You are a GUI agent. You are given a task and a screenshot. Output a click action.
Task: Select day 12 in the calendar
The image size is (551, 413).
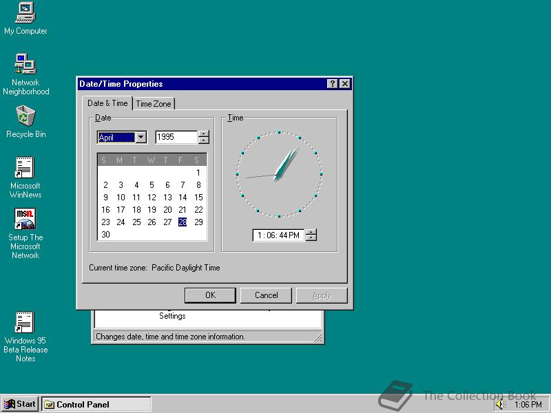pos(152,198)
